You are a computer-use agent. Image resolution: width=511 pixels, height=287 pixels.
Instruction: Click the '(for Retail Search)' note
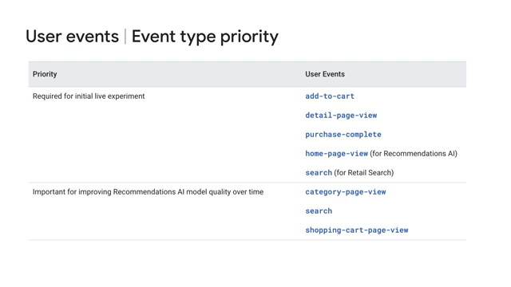[364, 173]
